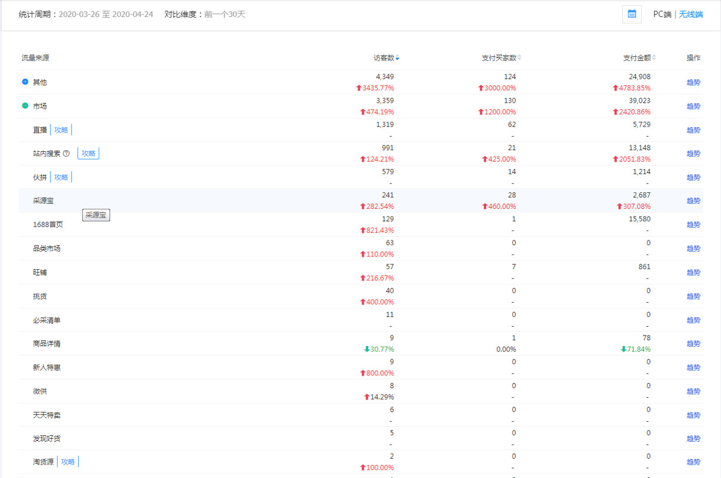Select the 旺铺 source label
The height and width of the screenshot is (478, 721).
pos(40,273)
